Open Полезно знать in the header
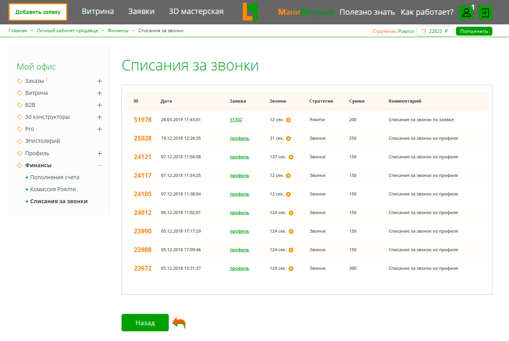 coord(367,12)
